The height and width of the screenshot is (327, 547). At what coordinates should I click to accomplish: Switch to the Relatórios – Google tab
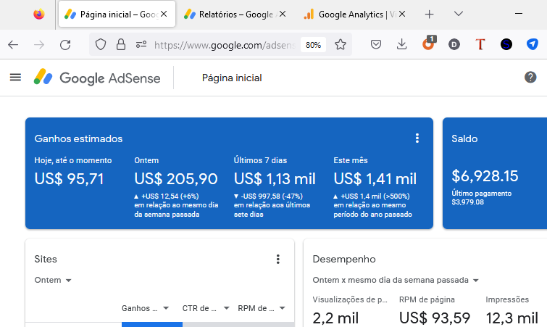click(x=235, y=15)
